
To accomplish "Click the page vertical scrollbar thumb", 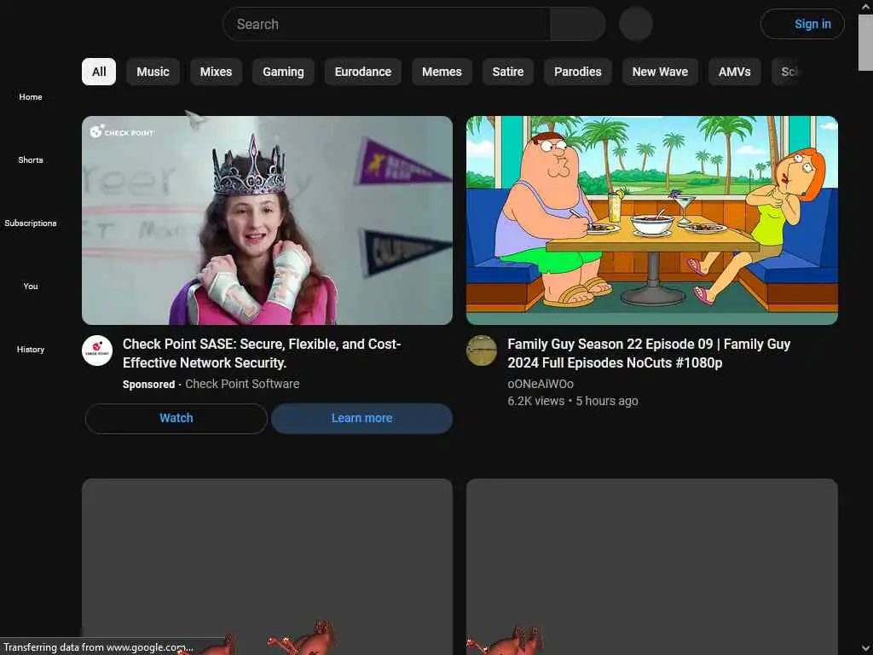I will 866,43.
